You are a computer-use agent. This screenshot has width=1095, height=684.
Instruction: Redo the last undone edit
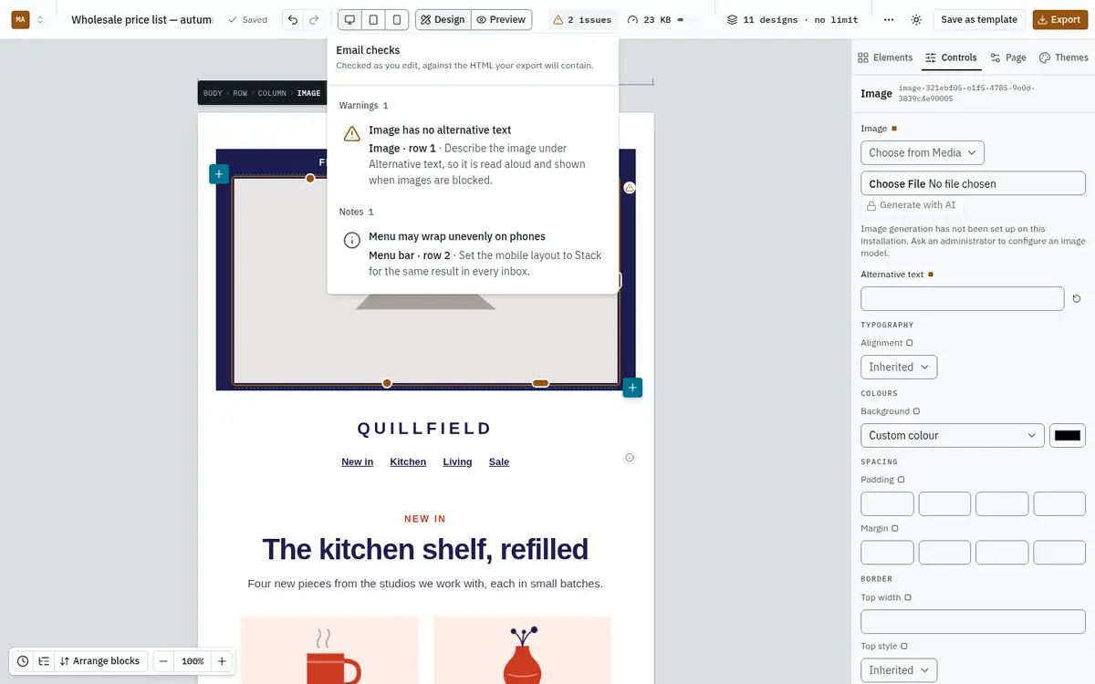pyautogui.click(x=314, y=19)
